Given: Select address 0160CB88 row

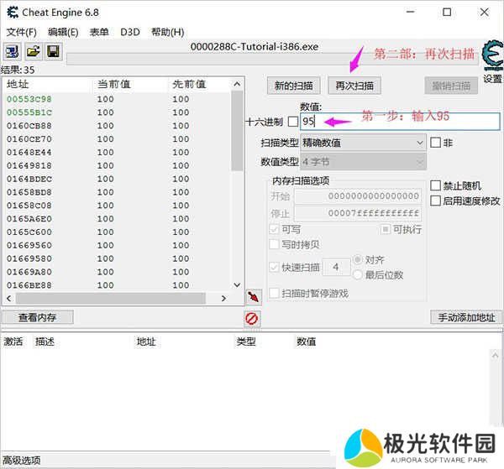Looking at the screenshot, I should coord(117,126).
